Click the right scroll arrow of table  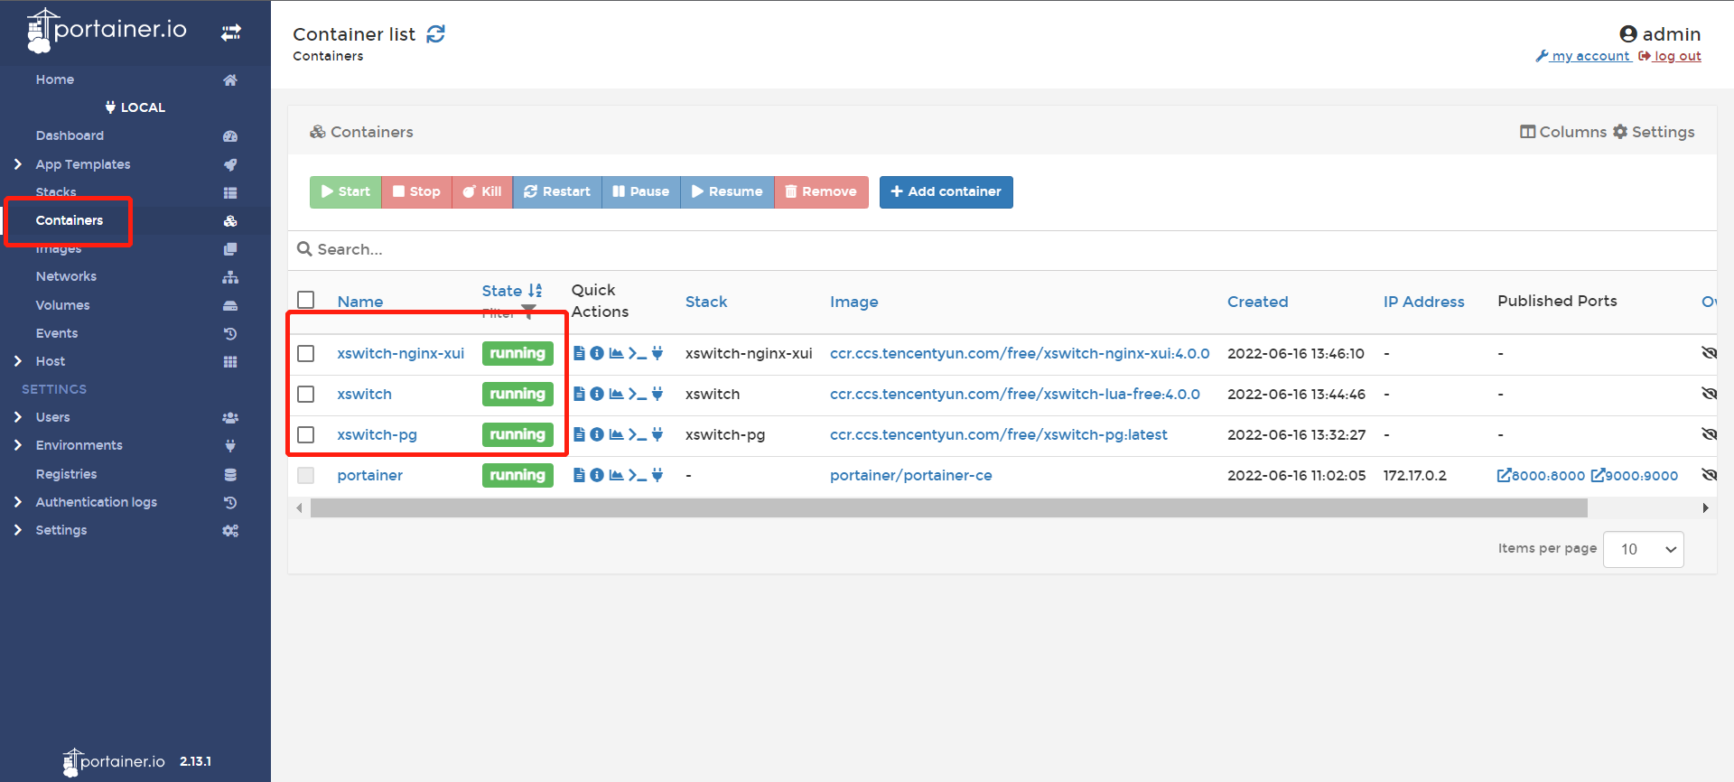point(1705,508)
